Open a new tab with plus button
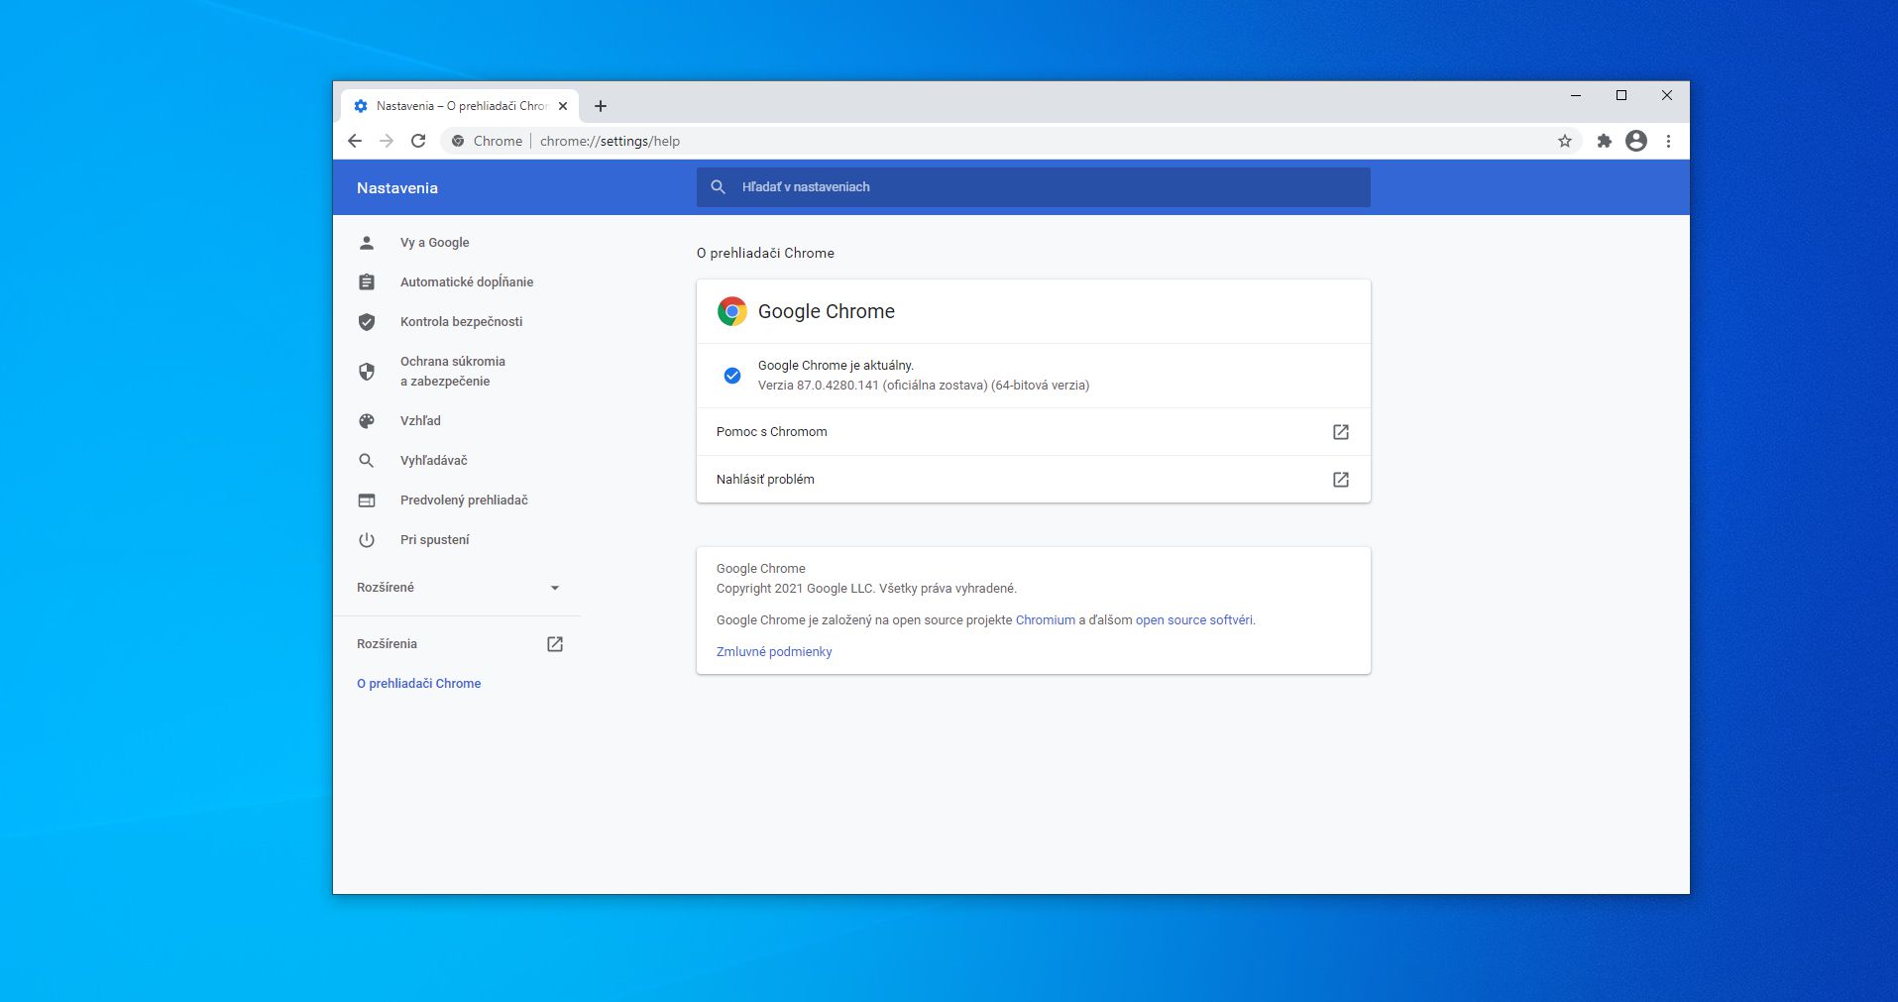The width and height of the screenshot is (1898, 1002). click(601, 106)
